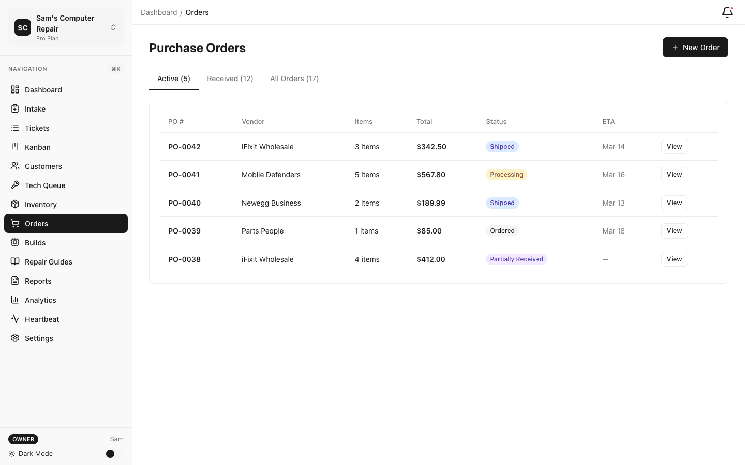Switch to the Received (12) tab
745x465 pixels.
230,79
